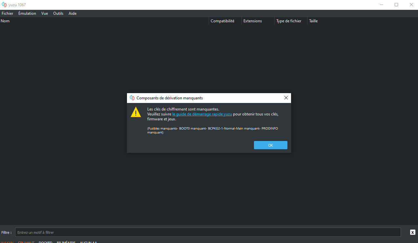This screenshot has height=243, width=418.
Task: Maximize the yuzu main window
Action: coord(396,5)
